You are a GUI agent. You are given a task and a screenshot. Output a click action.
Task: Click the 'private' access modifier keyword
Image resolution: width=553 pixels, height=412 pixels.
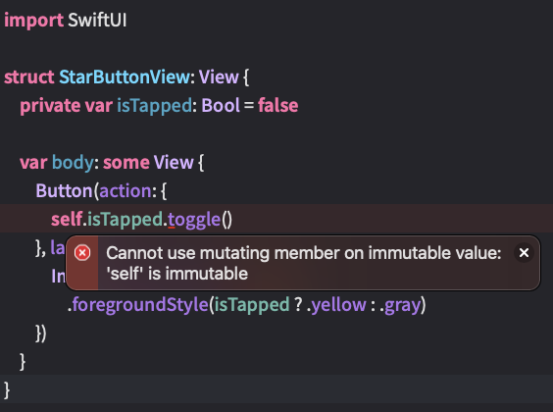50,106
